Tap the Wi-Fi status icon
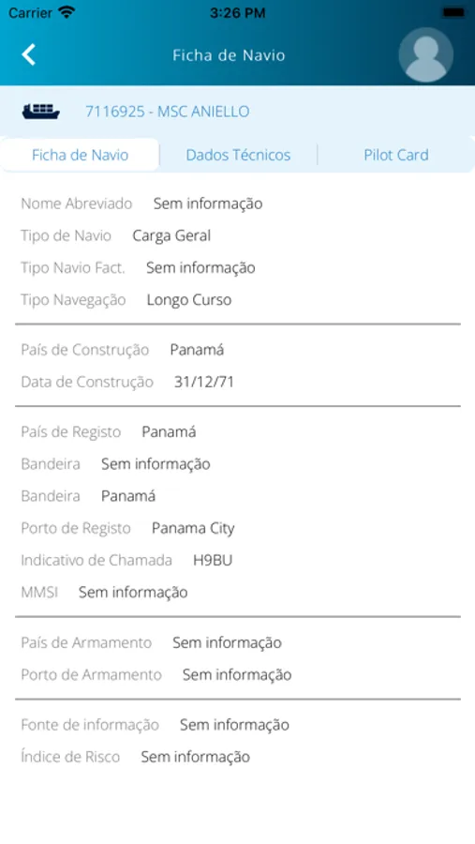475x844 pixels. pos(67,12)
